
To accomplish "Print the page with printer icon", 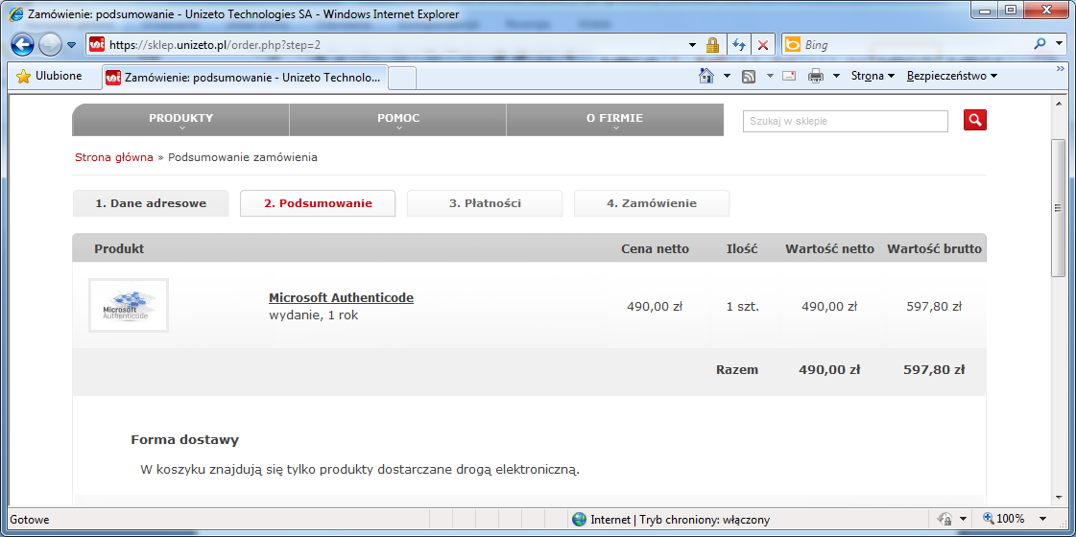I will (815, 76).
